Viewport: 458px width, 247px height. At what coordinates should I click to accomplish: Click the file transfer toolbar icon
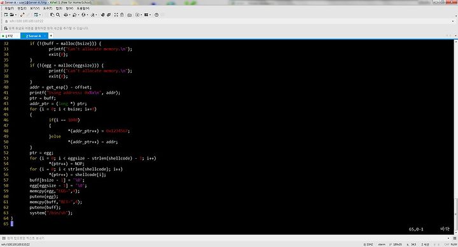[74, 15]
